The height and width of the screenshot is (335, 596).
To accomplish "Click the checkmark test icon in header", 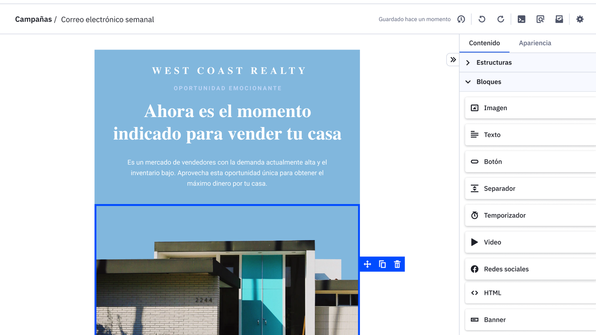I will (559, 19).
